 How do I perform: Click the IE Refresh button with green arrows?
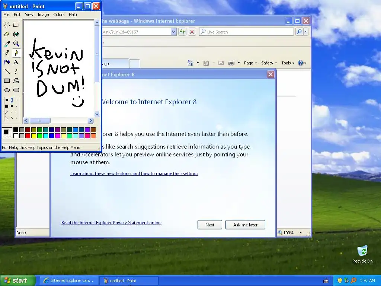[x=182, y=32]
